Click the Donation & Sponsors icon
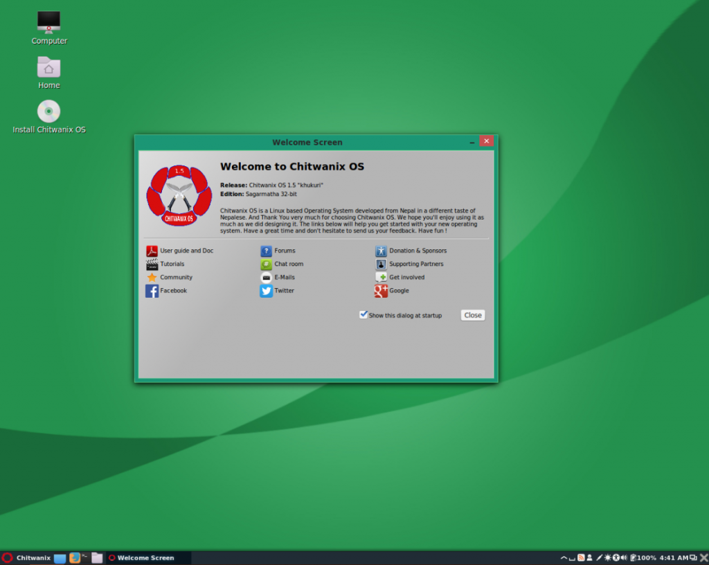This screenshot has width=709, height=565. point(382,251)
